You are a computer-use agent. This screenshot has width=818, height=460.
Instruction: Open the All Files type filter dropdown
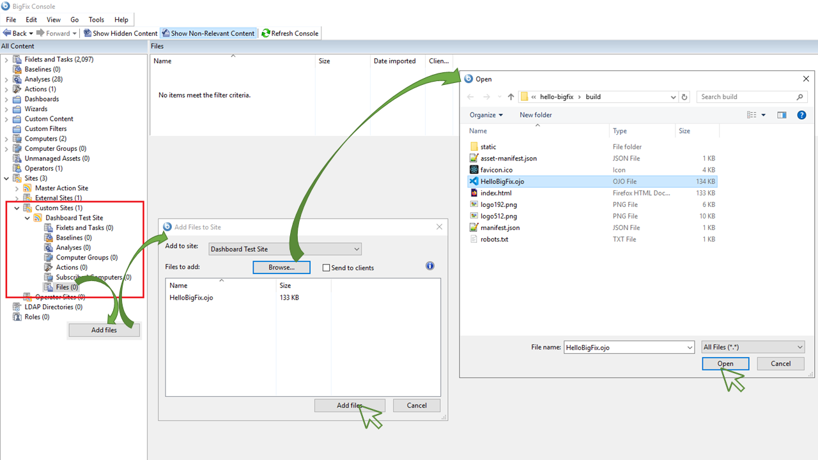(x=753, y=347)
